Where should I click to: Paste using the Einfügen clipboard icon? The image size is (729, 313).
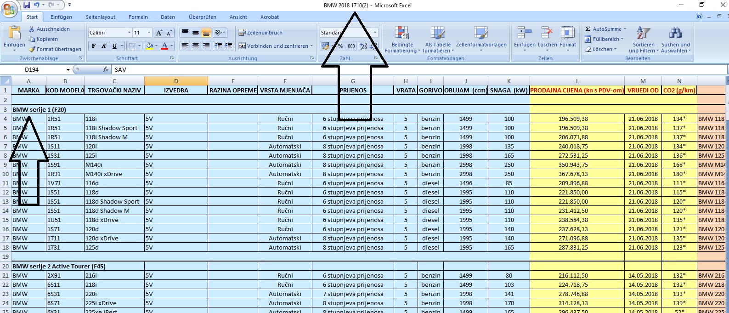click(14, 33)
